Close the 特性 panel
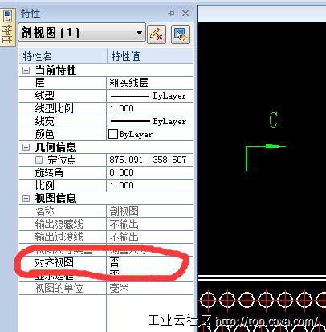 (185, 13)
